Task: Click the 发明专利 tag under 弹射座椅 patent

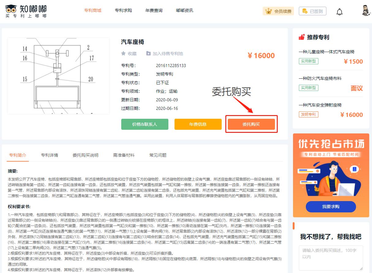Action: click(309, 114)
